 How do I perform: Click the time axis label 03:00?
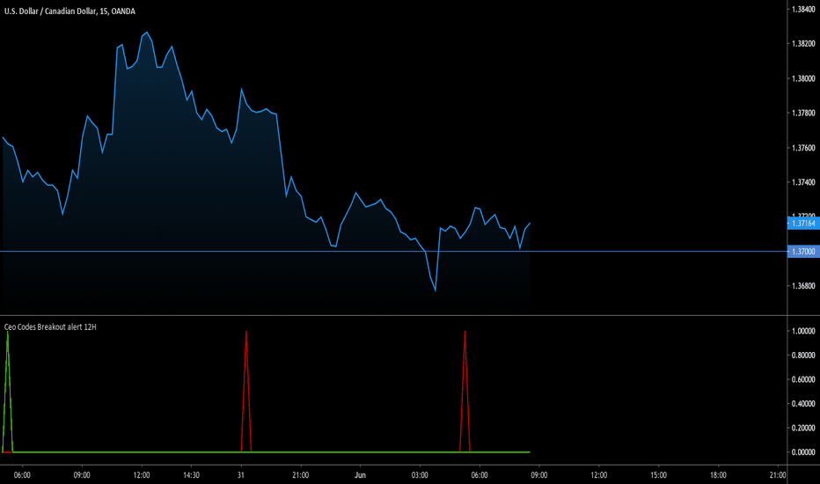(420, 475)
